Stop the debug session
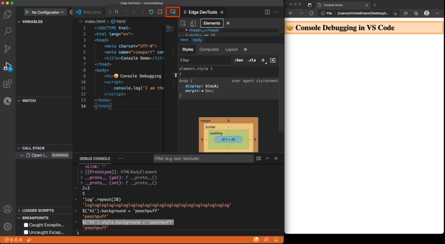 160,12
